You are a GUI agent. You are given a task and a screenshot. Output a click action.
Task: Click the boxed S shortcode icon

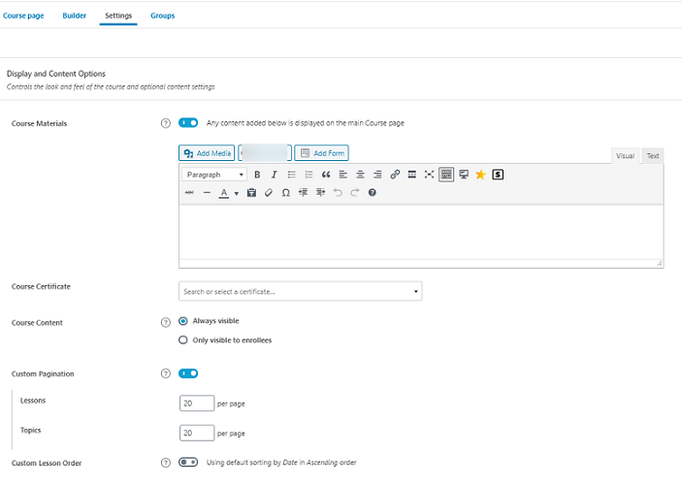tap(498, 175)
